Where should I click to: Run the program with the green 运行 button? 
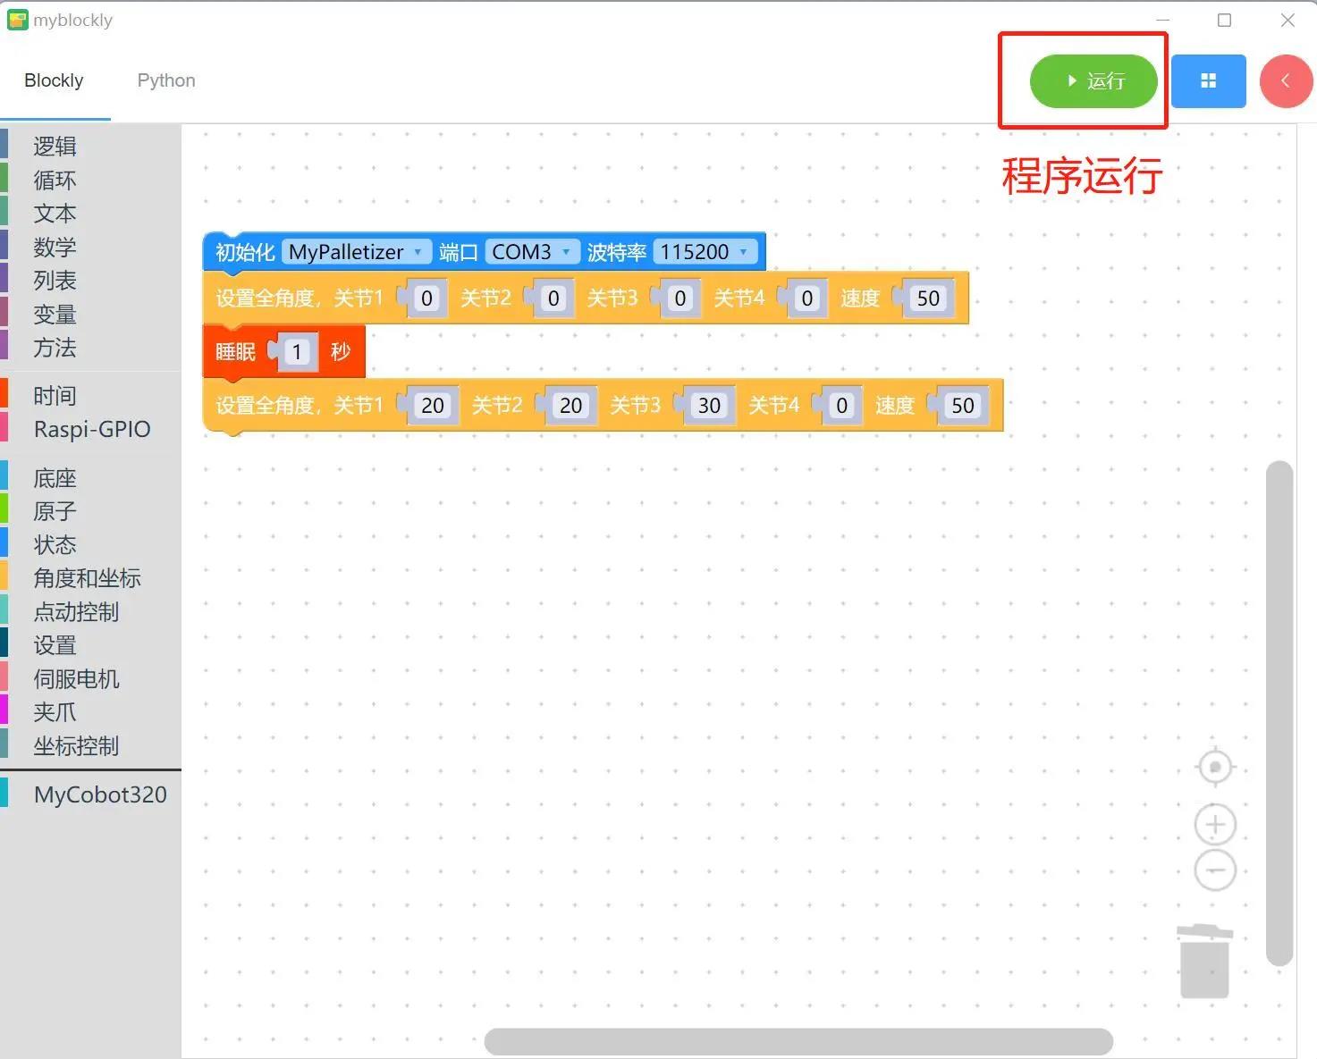[1093, 81]
